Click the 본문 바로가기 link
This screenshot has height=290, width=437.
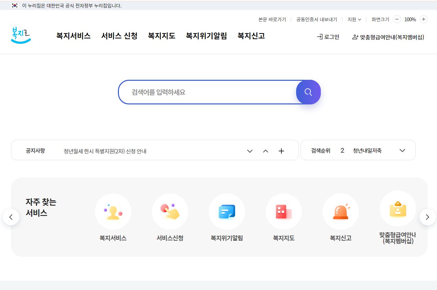(272, 20)
